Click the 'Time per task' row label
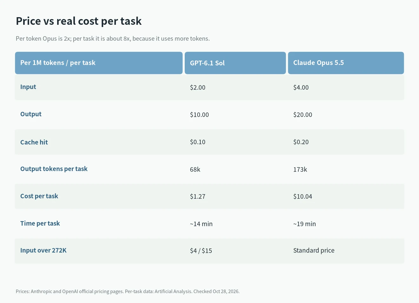The width and height of the screenshot is (419, 303). pyautogui.click(x=40, y=224)
